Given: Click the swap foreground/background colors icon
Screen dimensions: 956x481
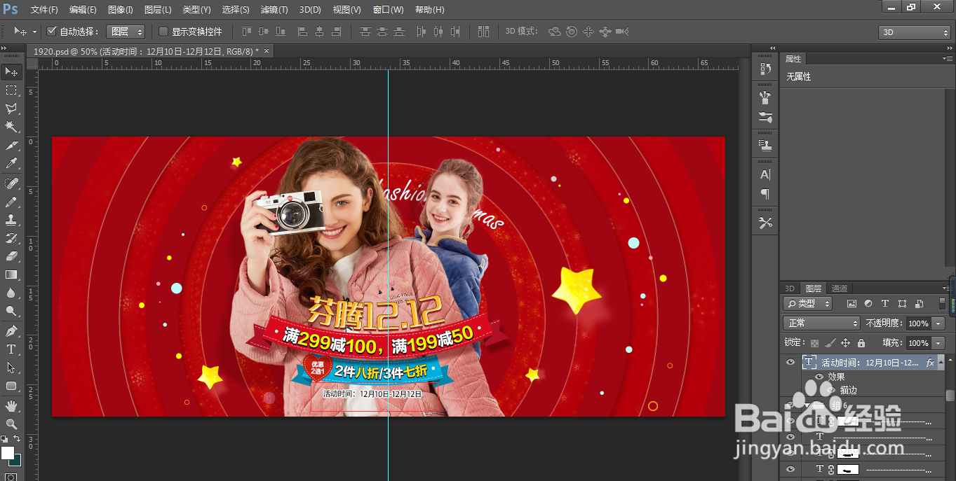Looking at the screenshot, I should pos(17,438).
